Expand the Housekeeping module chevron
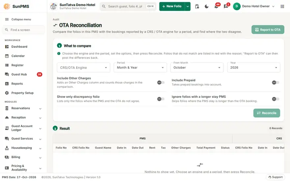Image resolution: width=290 pixels, height=181 pixels. pos(40,148)
